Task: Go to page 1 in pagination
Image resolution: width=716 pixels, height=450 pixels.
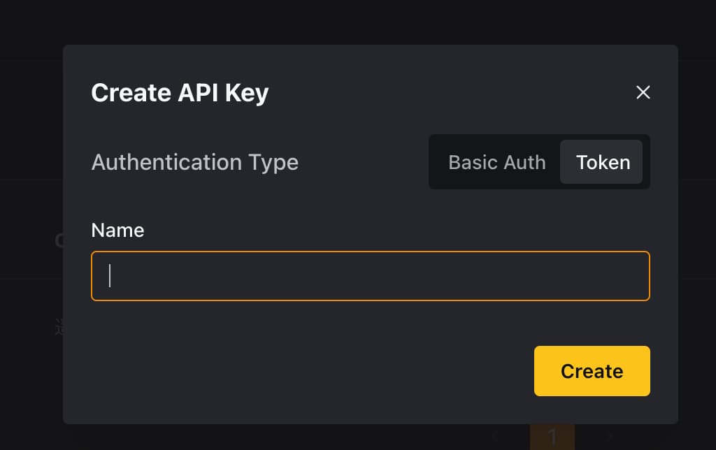Action: [552, 437]
